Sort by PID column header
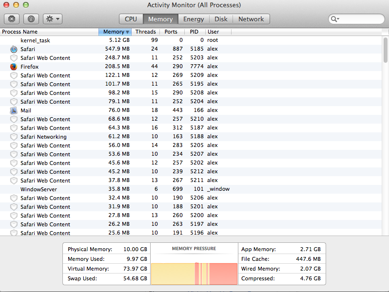 [194, 32]
